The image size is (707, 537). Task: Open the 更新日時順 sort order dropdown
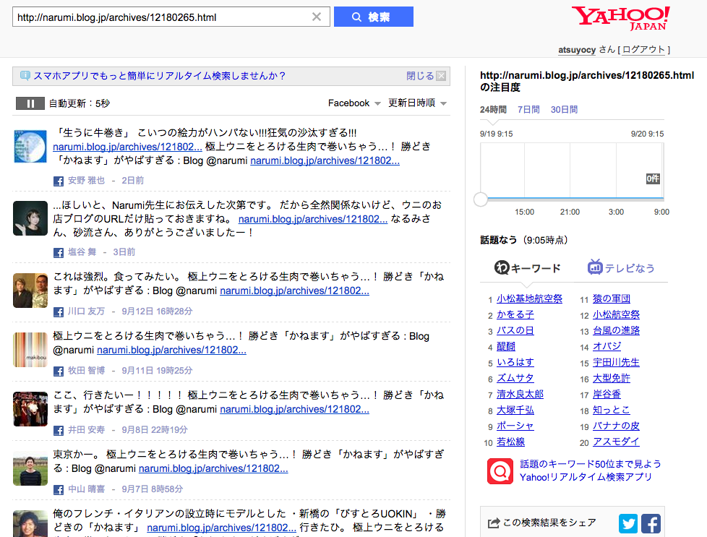(418, 103)
